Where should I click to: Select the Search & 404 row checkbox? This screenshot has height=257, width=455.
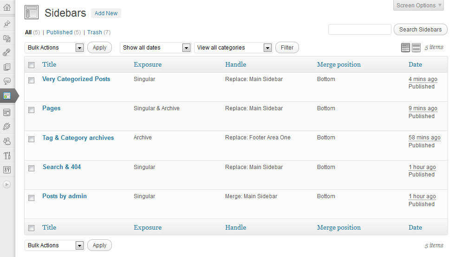click(32, 168)
